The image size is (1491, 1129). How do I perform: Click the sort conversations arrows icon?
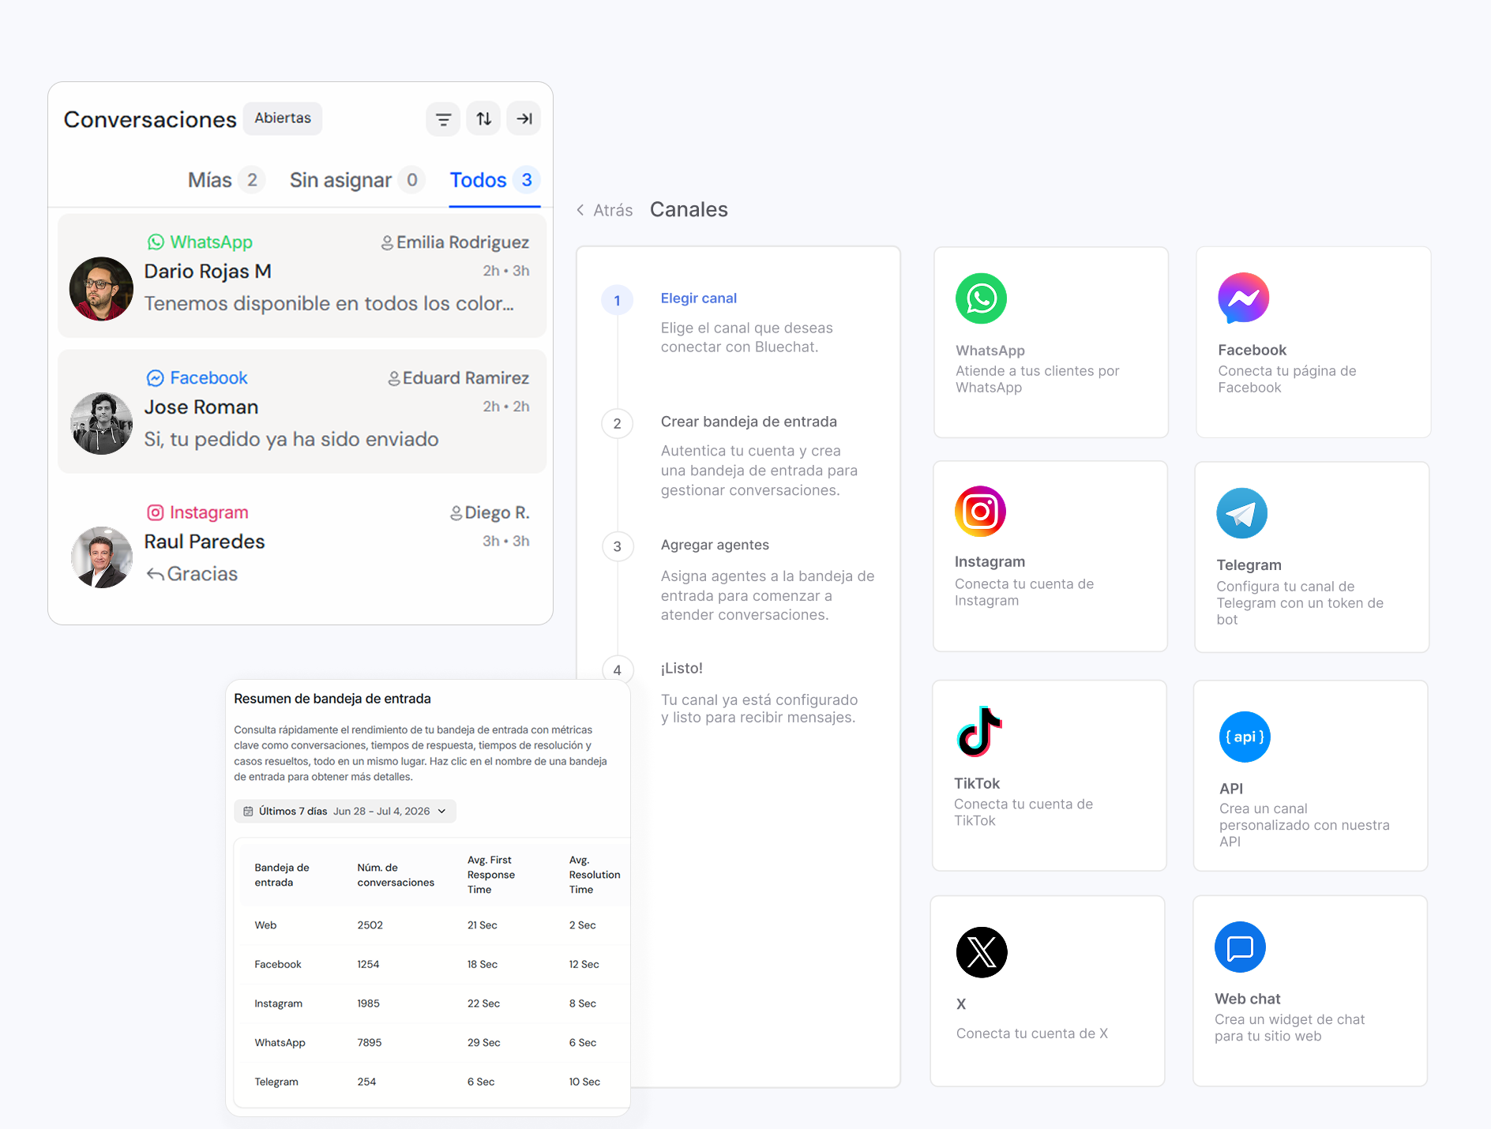click(x=483, y=119)
